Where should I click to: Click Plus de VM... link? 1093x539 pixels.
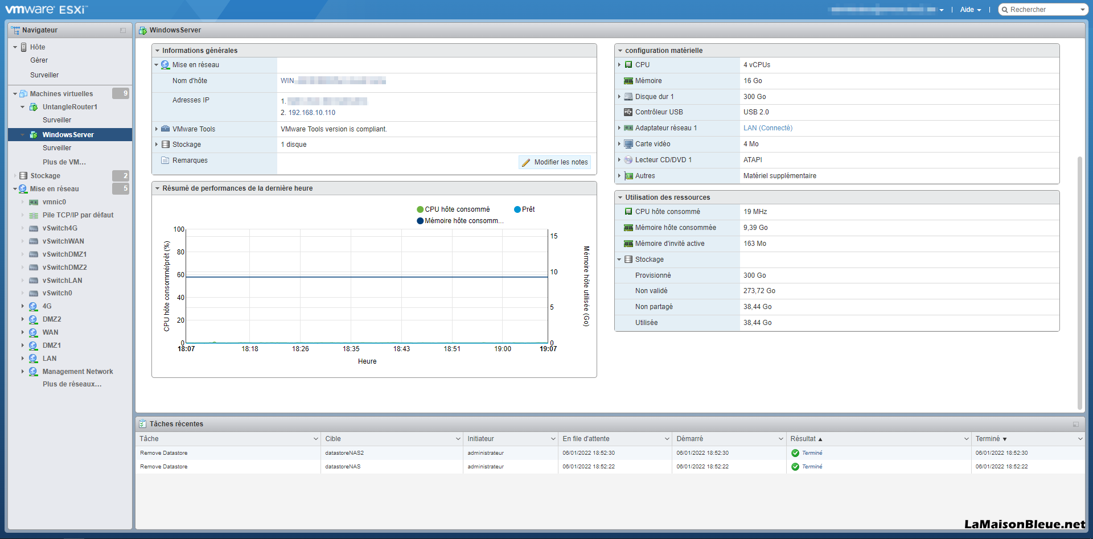64,162
